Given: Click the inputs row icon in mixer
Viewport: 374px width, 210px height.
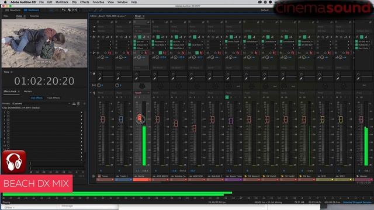Looking at the screenshot, I should (93, 27).
